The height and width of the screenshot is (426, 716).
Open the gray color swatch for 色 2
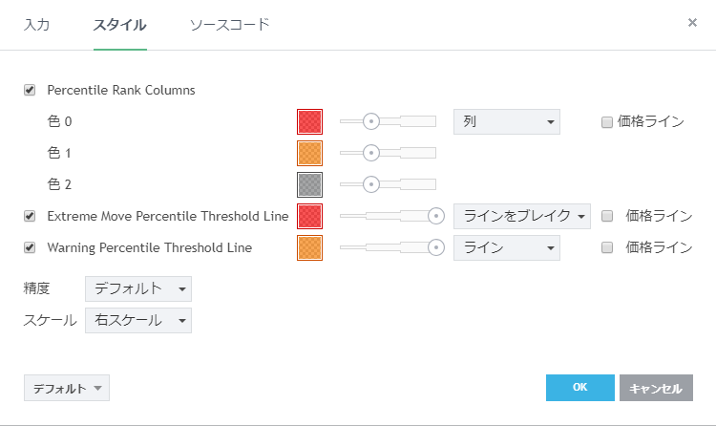[310, 183]
